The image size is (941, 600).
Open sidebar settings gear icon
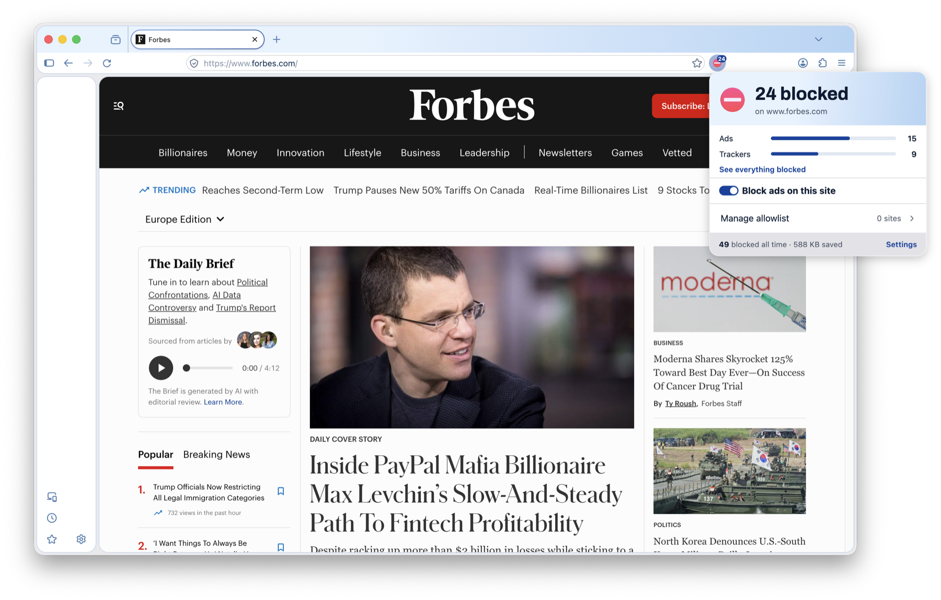tap(81, 539)
